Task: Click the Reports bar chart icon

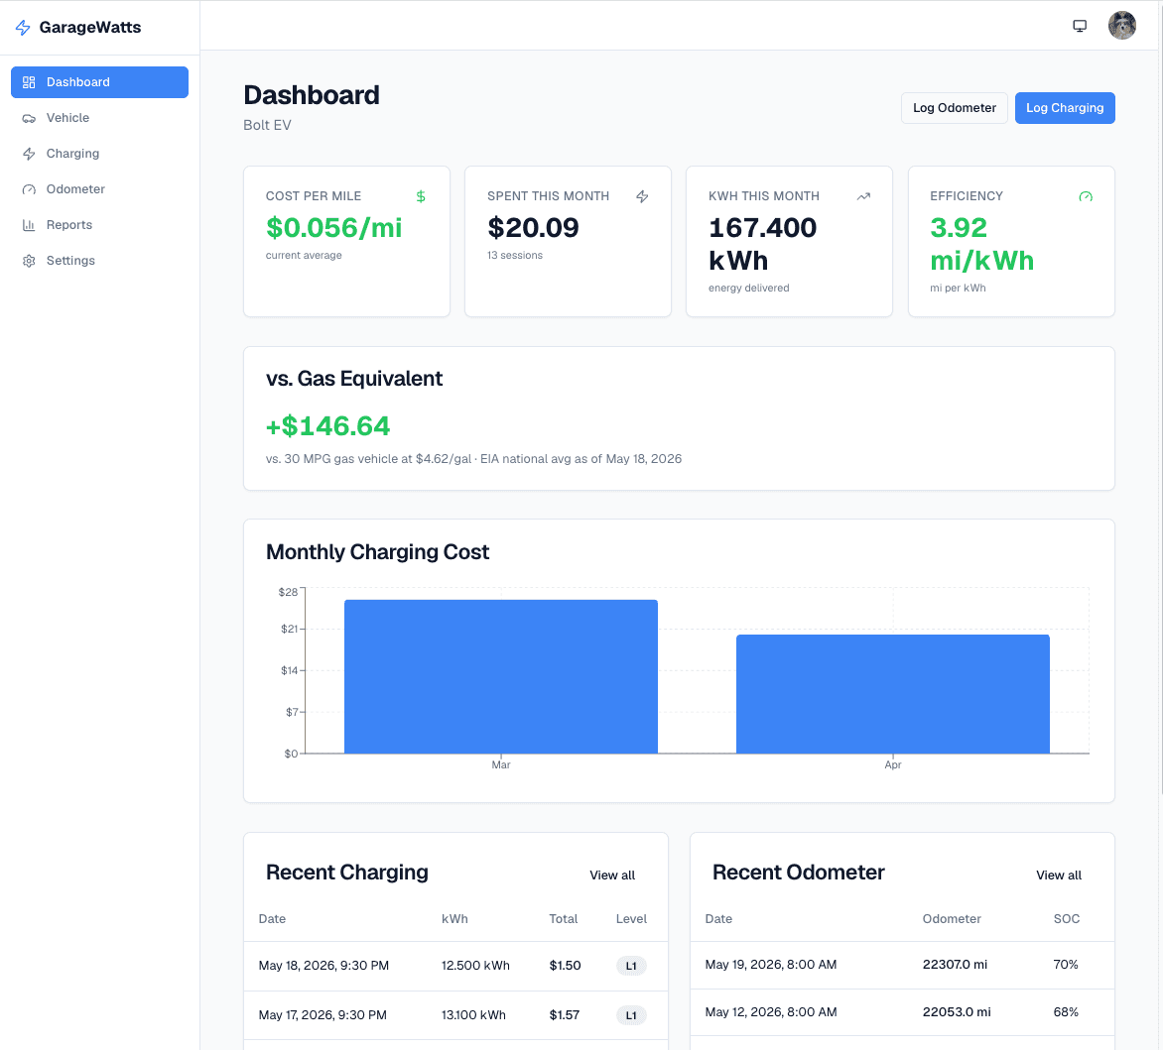Action: click(29, 224)
